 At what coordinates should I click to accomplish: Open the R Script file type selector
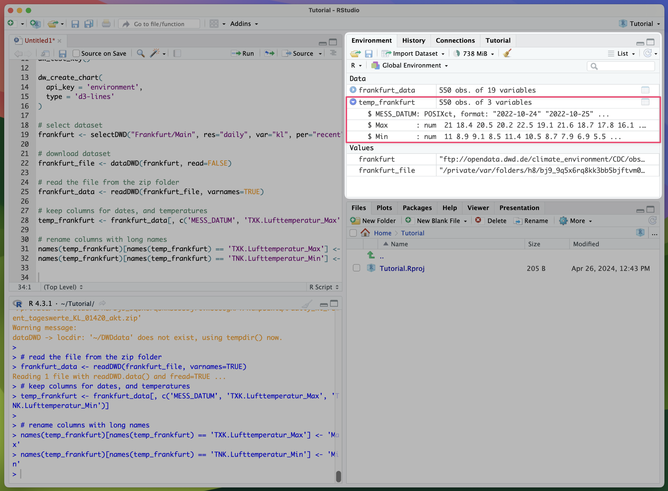pyautogui.click(x=324, y=287)
